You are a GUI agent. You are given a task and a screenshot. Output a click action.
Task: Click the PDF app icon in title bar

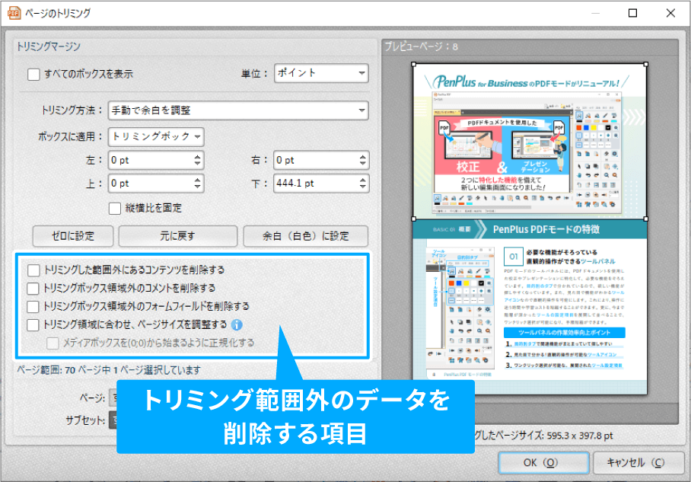(14, 13)
